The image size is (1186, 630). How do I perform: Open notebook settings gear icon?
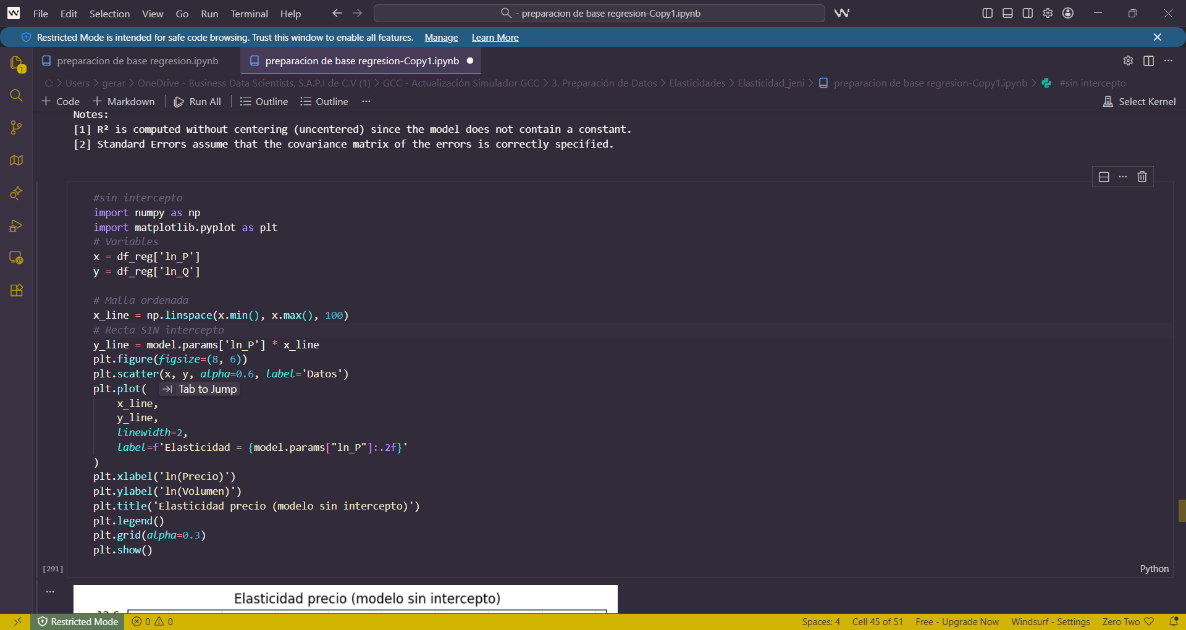1128,61
